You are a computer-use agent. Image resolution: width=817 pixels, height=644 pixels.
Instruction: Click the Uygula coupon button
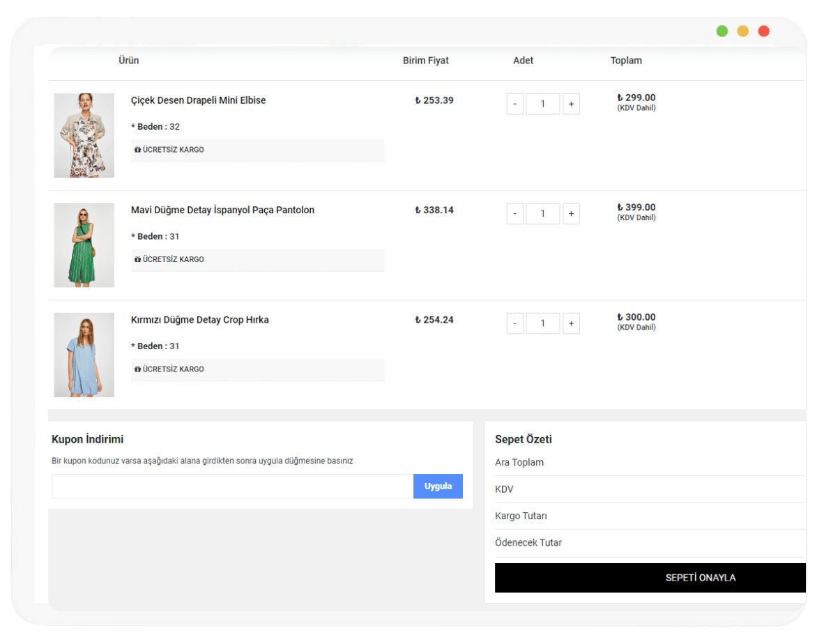tap(438, 486)
